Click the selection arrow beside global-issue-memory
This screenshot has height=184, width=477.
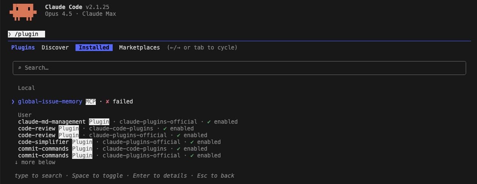coord(13,102)
